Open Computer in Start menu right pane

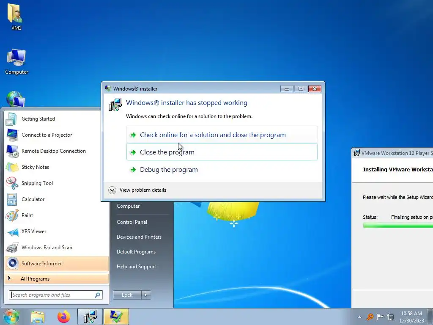tap(128, 206)
